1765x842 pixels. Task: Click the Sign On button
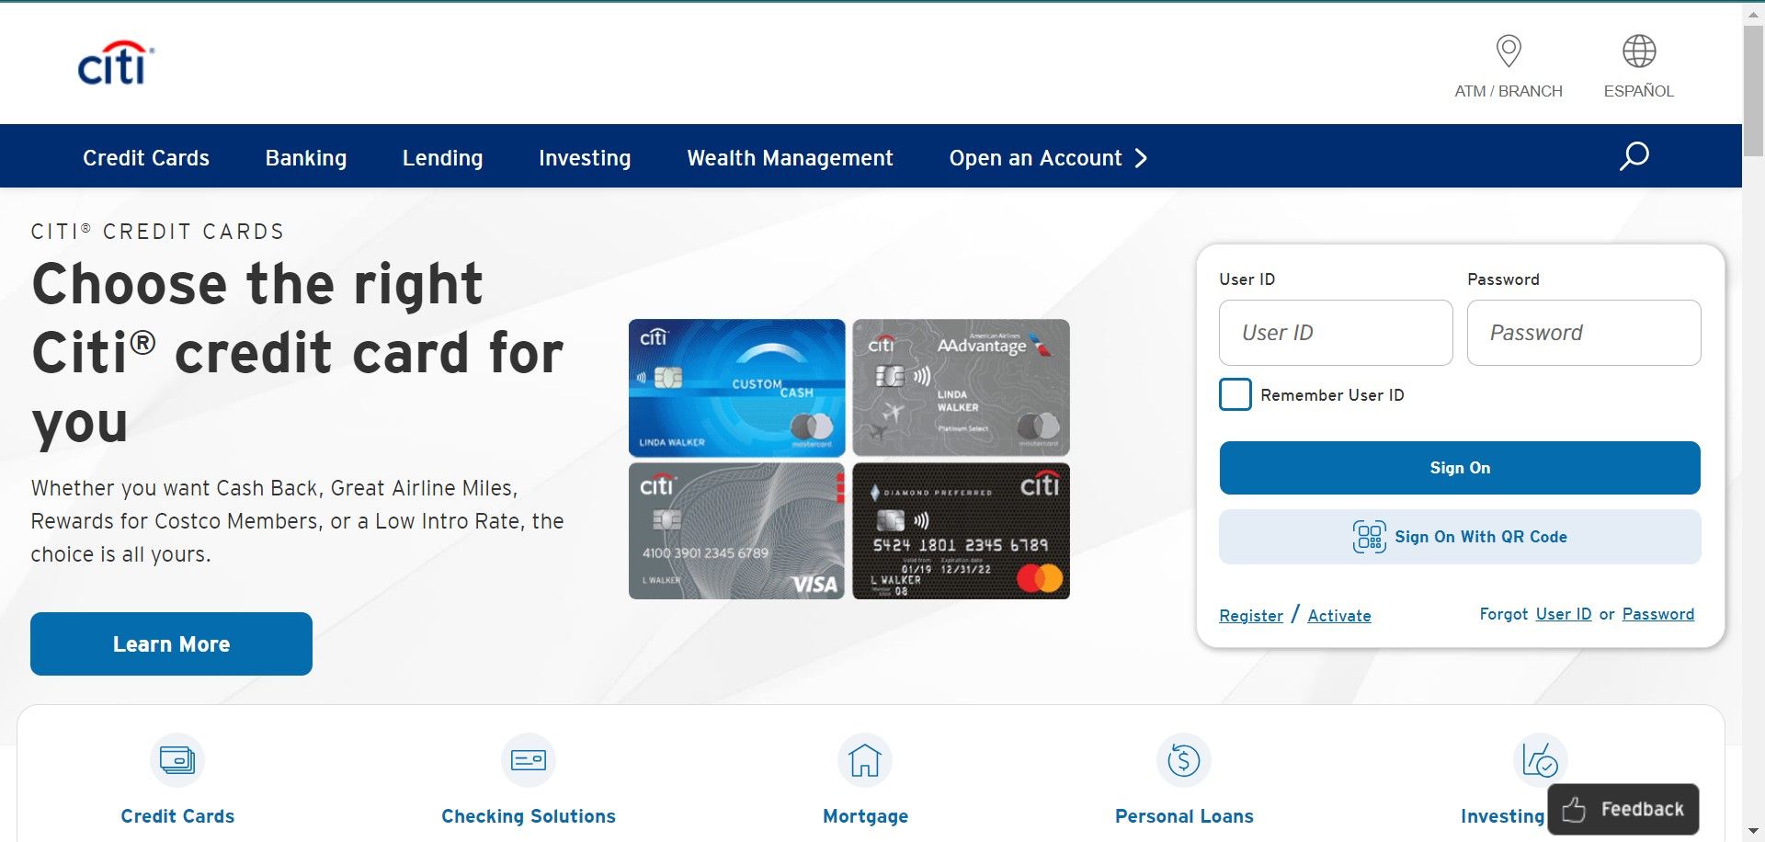(x=1460, y=468)
